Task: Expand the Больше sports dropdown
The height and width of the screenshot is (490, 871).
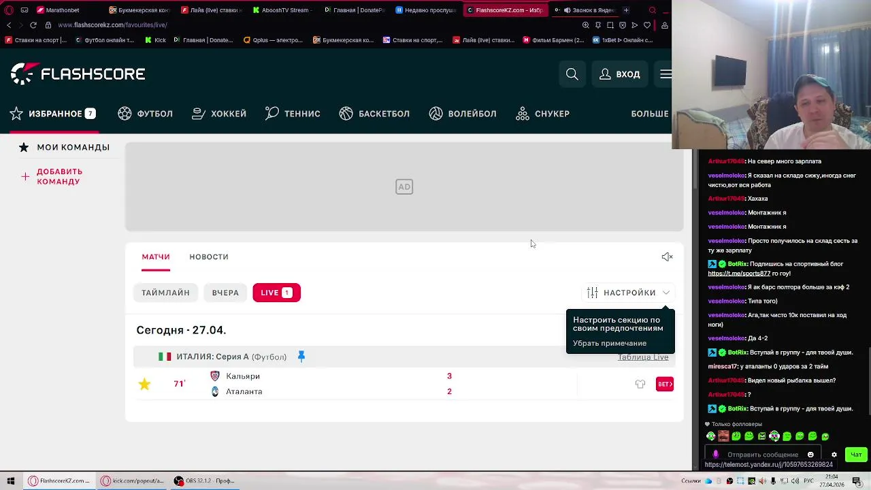Action: [650, 114]
